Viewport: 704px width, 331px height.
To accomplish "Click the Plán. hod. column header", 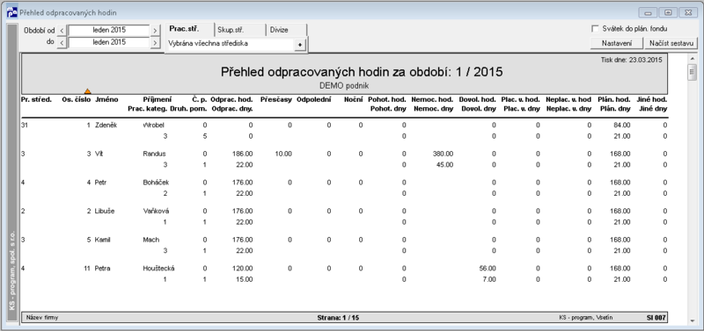I will tap(613, 99).
